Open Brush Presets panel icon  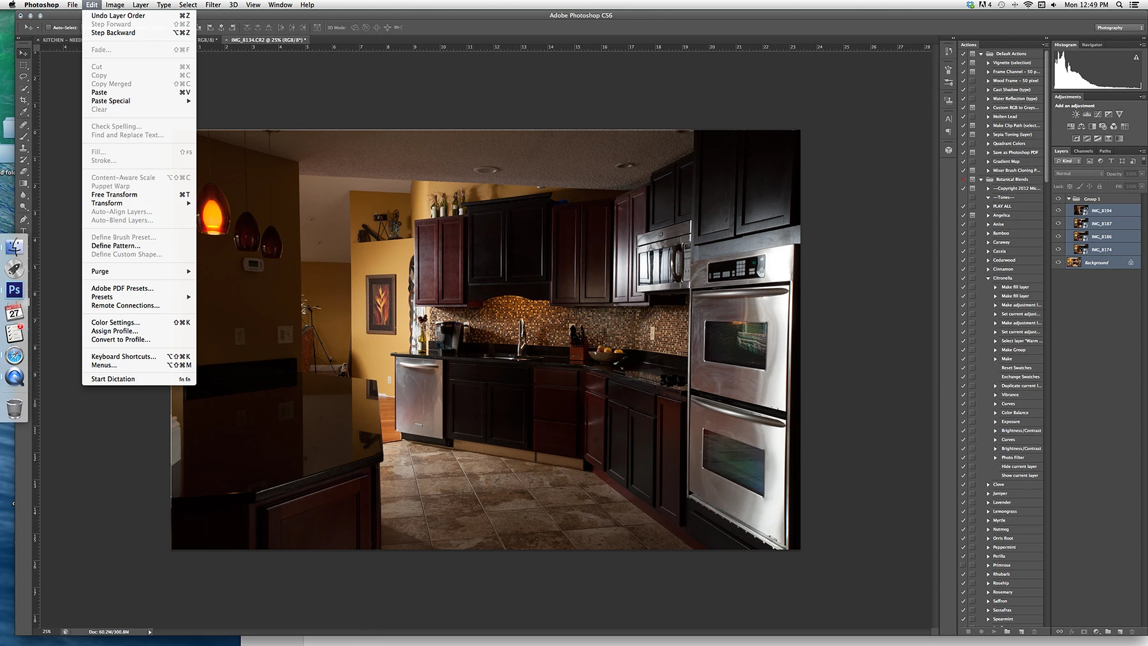point(948,83)
